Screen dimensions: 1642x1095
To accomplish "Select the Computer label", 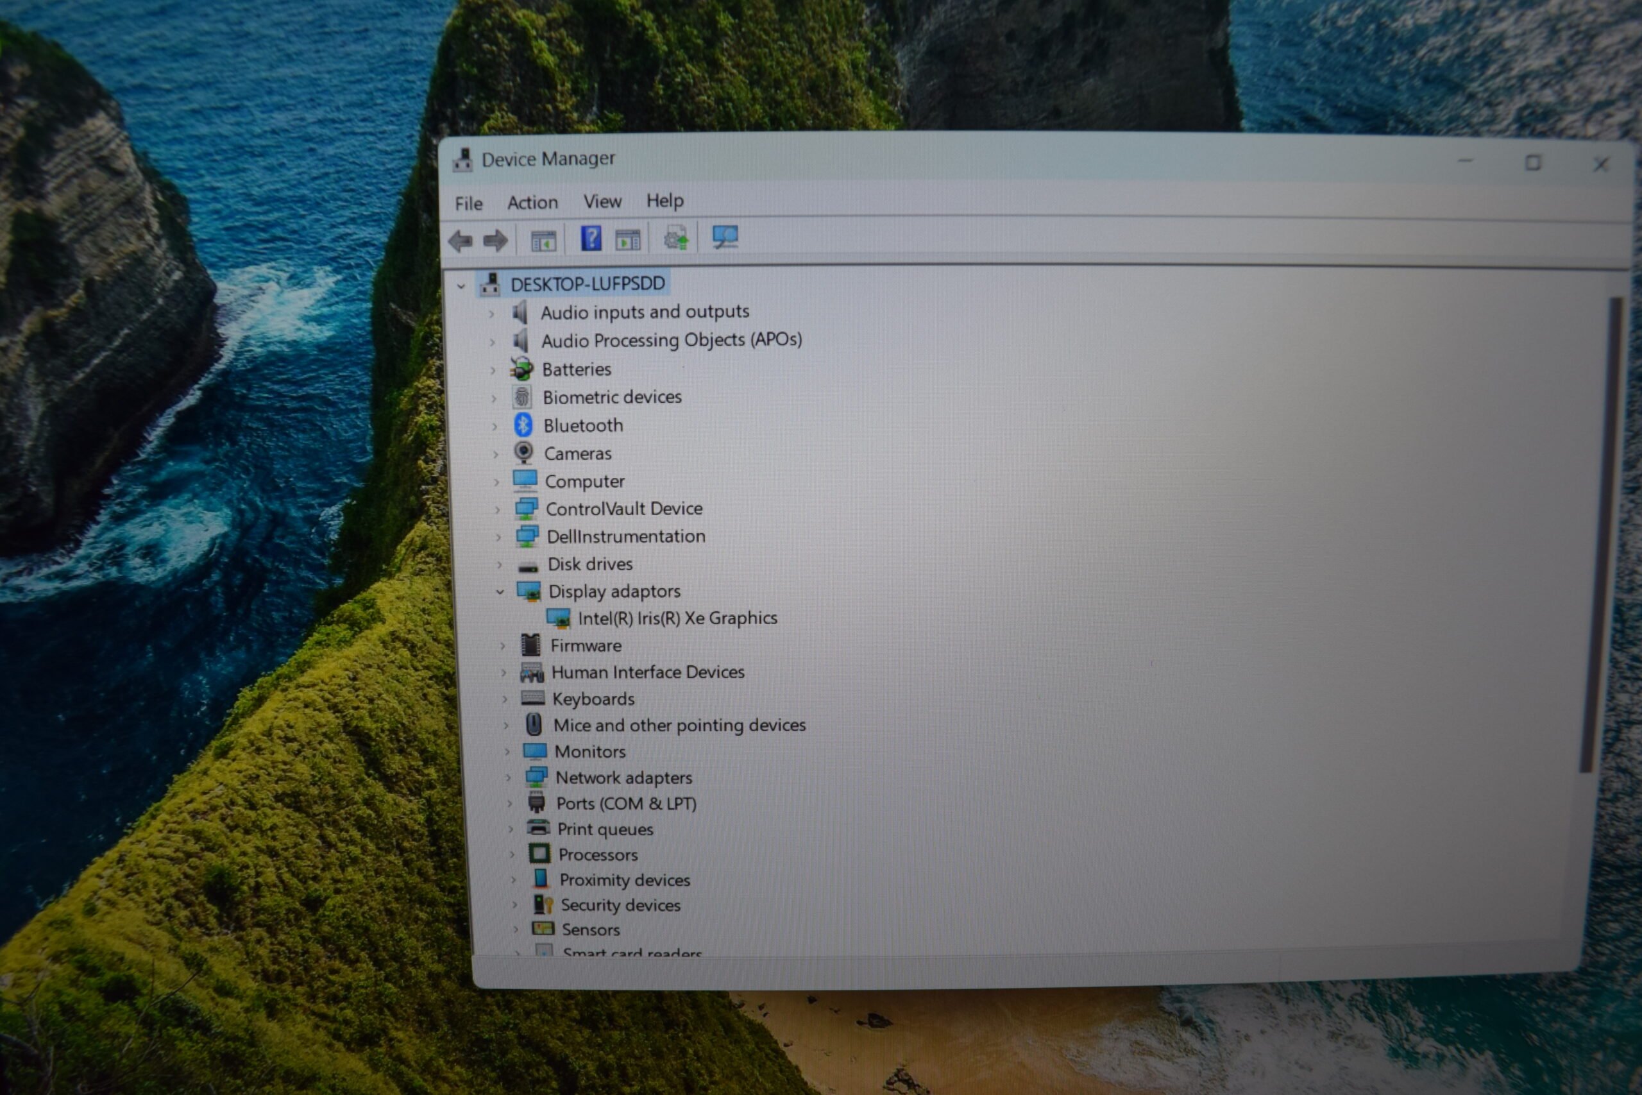I will point(584,482).
